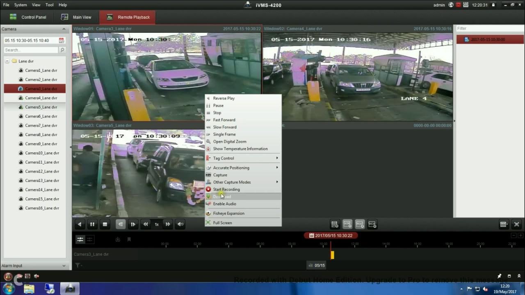Stop playback with the square stop button
525x295 pixels.
pyautogui.click(x=105, y=224)
